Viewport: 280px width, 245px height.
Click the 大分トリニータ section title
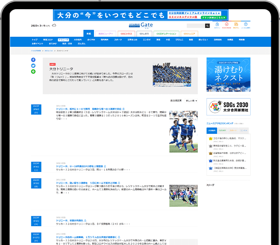point(61,69)
